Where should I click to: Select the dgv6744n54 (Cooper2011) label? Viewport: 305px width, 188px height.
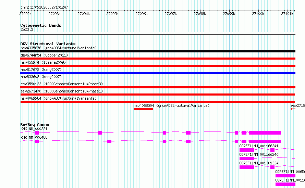pyautogui.click(x=44, y=55)
